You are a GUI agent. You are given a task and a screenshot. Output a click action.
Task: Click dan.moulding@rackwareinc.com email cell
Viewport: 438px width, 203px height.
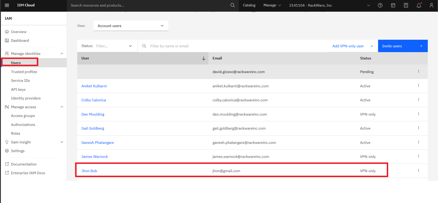[x=240, y=114]
